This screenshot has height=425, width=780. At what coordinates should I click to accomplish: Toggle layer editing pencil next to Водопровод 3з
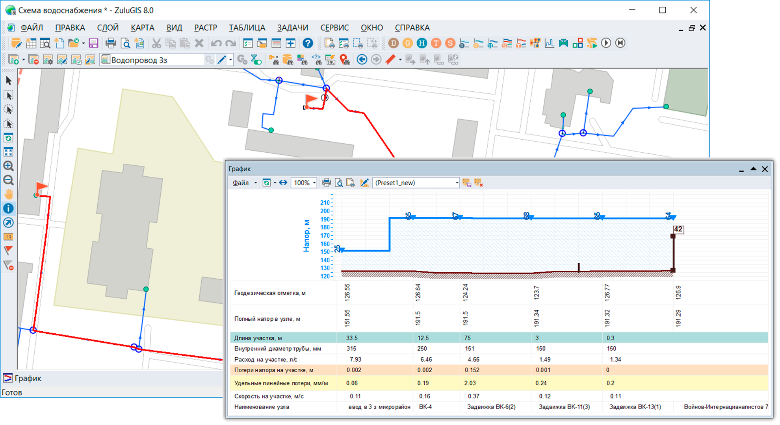pyautogui.click(x=222, y=60)
